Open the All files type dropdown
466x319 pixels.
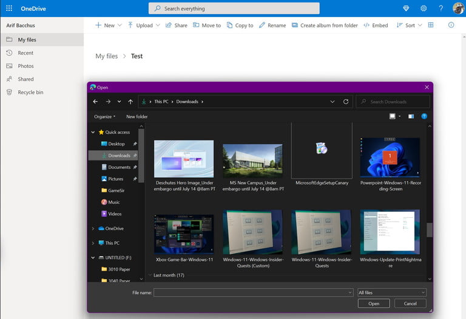(392, 292)
